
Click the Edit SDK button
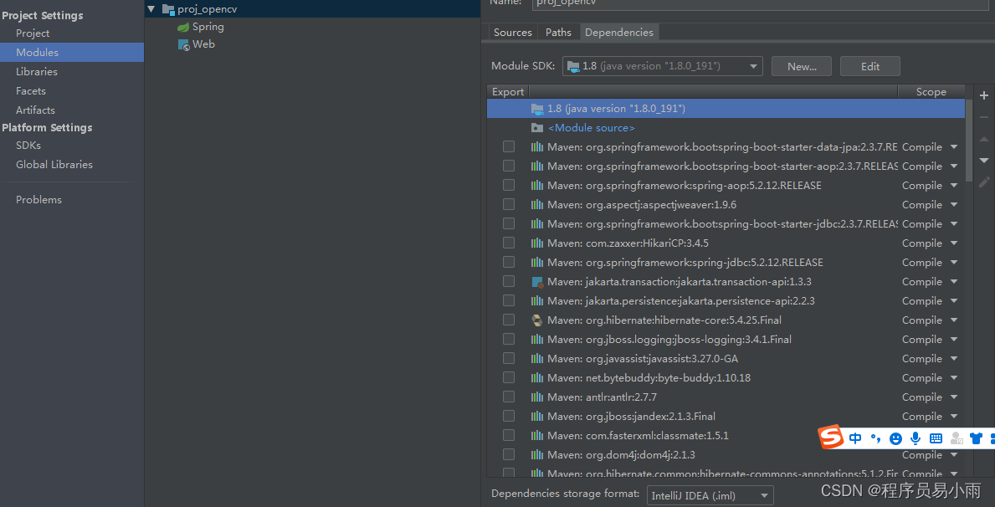(870, 66)
